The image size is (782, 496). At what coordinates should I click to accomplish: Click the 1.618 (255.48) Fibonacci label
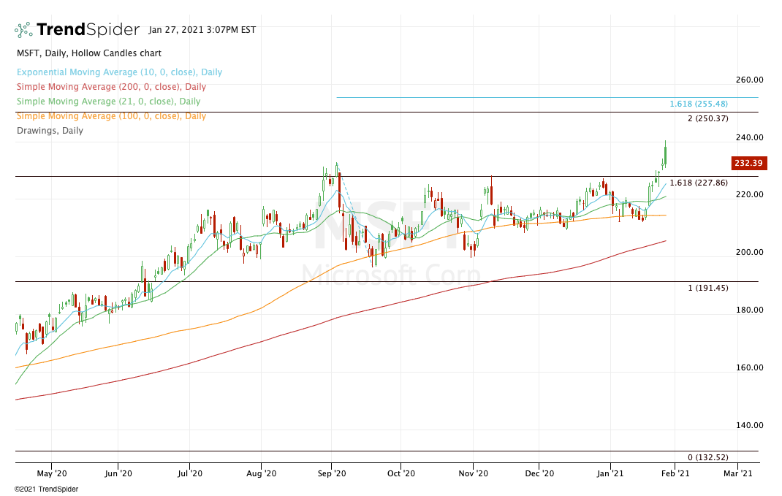[x=698, y=104]
